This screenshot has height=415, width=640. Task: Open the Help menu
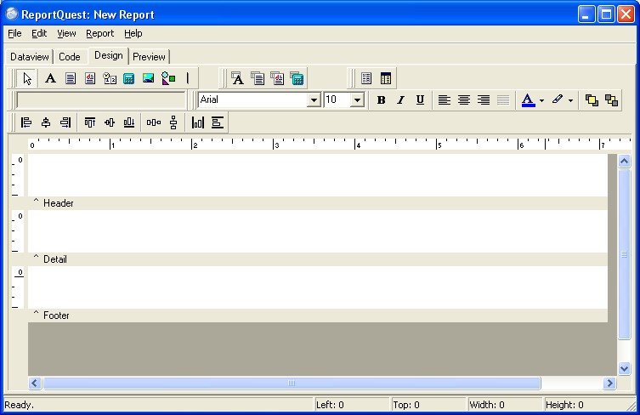click(133, 33)
